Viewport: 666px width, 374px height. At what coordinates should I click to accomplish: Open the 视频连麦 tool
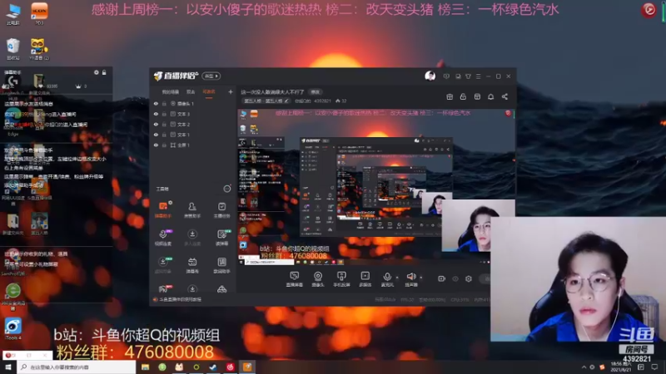tap(163, 238)
